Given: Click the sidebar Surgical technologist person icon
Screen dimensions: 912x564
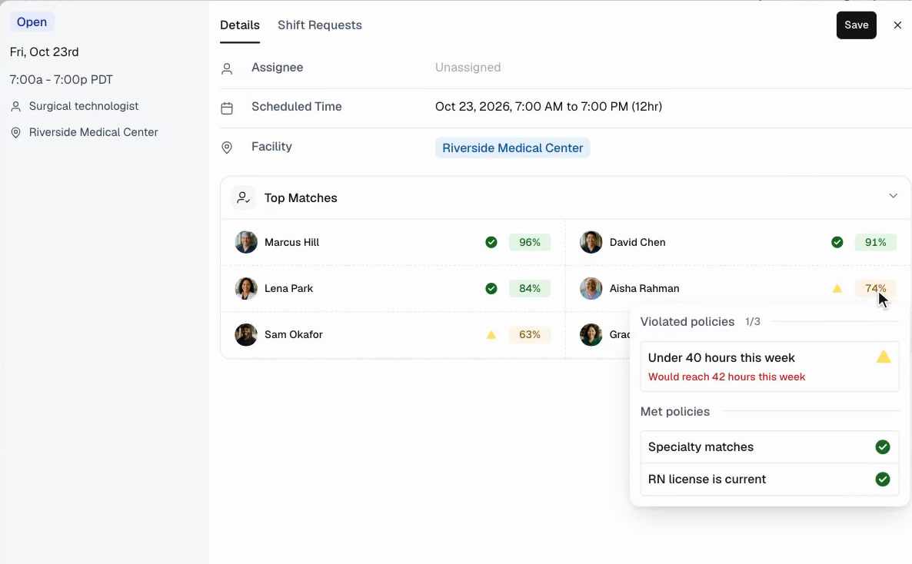Looking at the screenshot, I should point(15,106).
